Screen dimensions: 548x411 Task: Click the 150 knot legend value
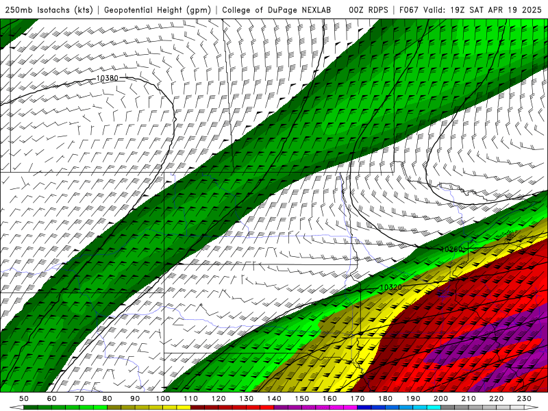click(302, 399)
